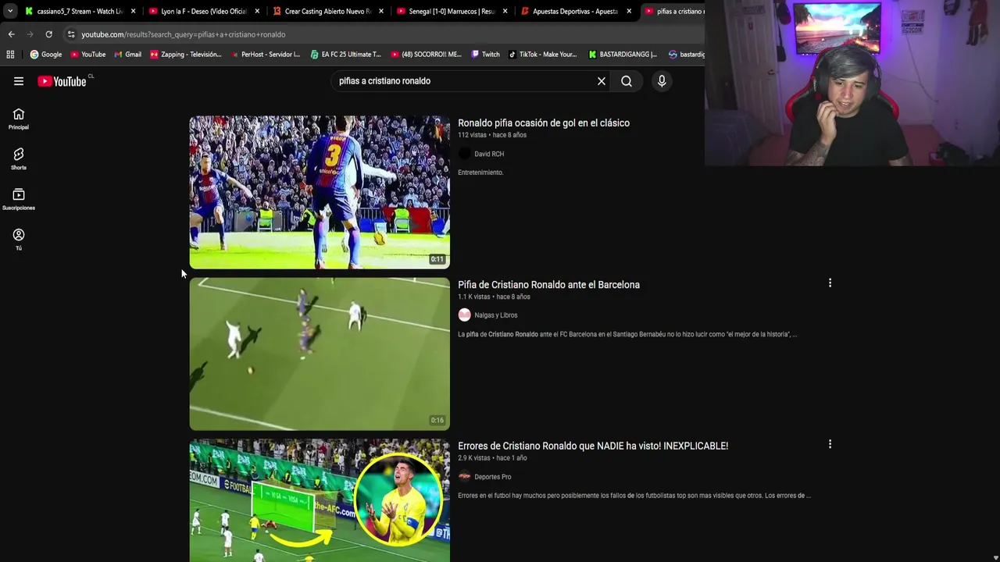Close the Lyon la F - Deseo tab
Image resolution: width=1000 pixels, height=562 pixels.
257,11
